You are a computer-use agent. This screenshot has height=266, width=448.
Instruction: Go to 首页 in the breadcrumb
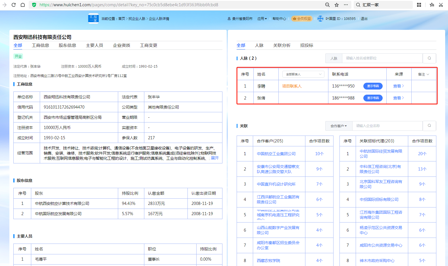(122, 19)
